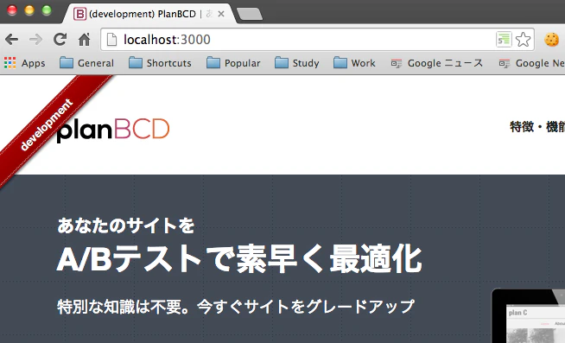Open the Apps grid shortcut

point(24,63)
